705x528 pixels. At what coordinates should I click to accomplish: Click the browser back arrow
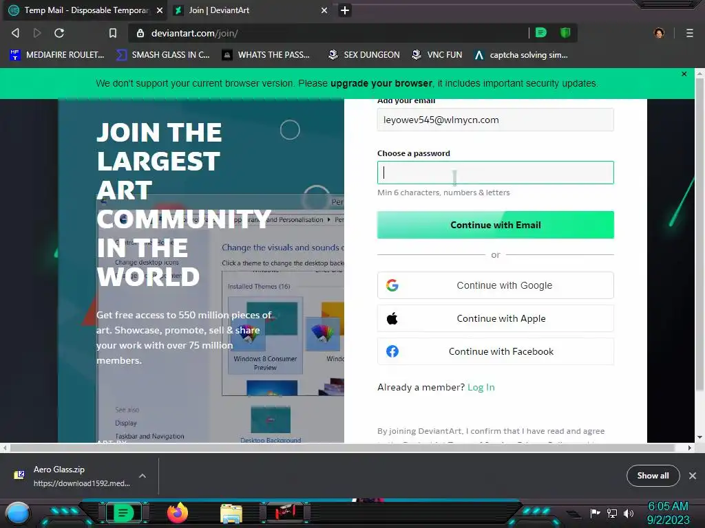[15, 33]
